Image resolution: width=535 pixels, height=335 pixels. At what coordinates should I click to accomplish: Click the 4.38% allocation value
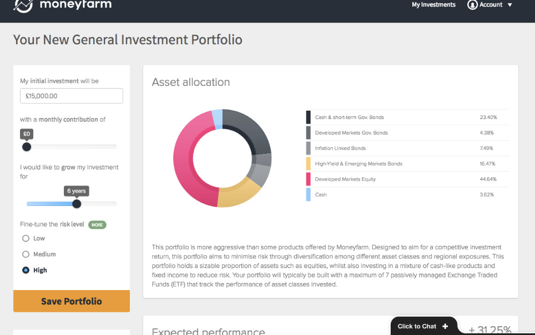point(487,133)
